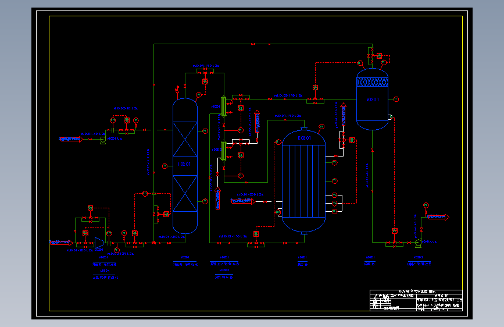Viewport: 504px width, 327px height.
Task: Select the controller box on line PL0102-150
Action: (315, 87)
